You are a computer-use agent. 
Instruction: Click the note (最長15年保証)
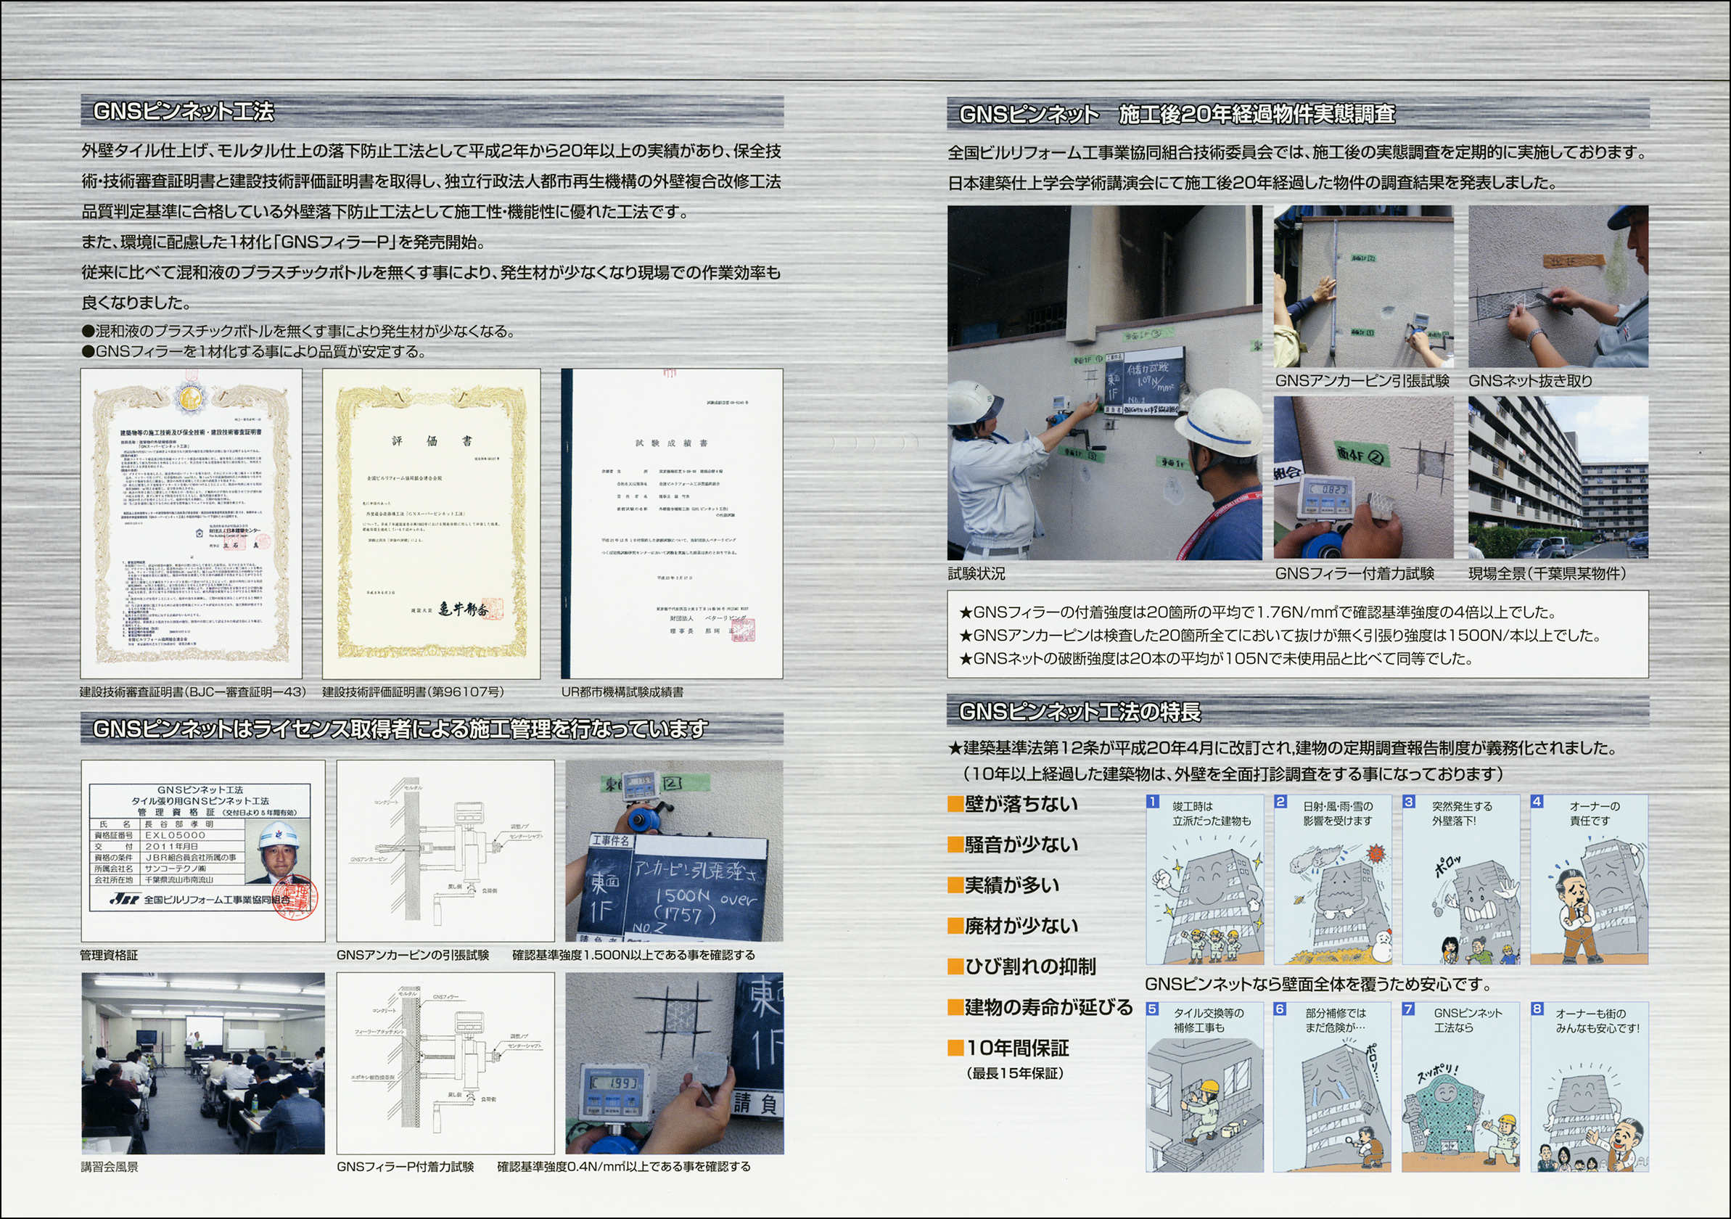point(1016,1073)
